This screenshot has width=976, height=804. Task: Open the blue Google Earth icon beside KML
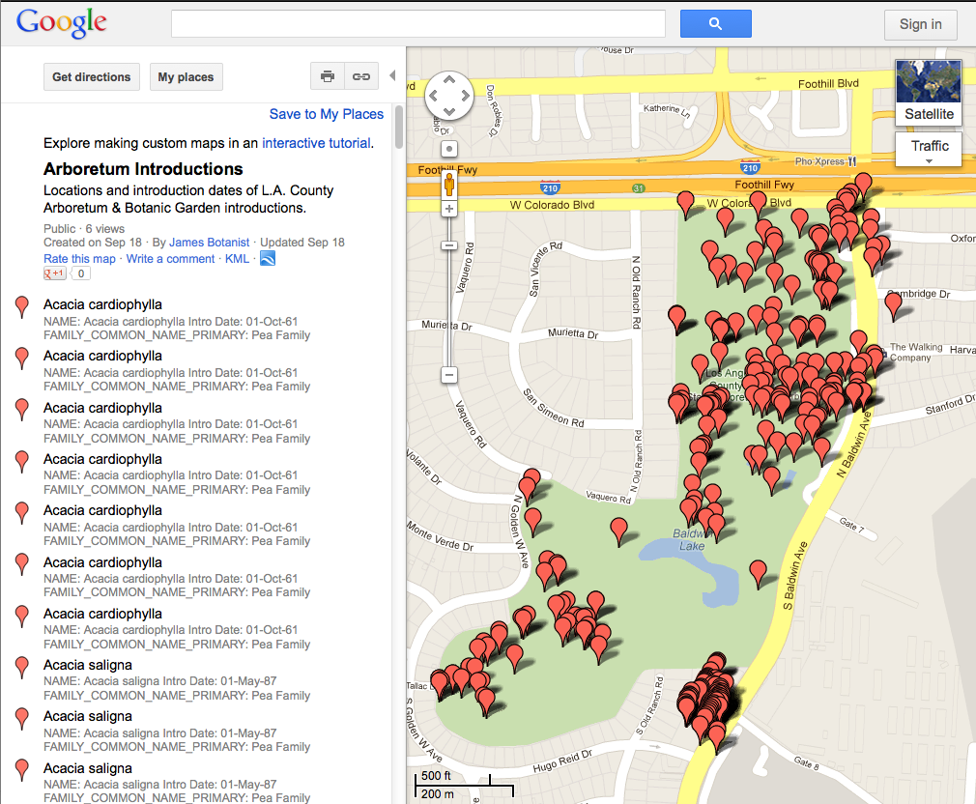click(x=268, y=259)
